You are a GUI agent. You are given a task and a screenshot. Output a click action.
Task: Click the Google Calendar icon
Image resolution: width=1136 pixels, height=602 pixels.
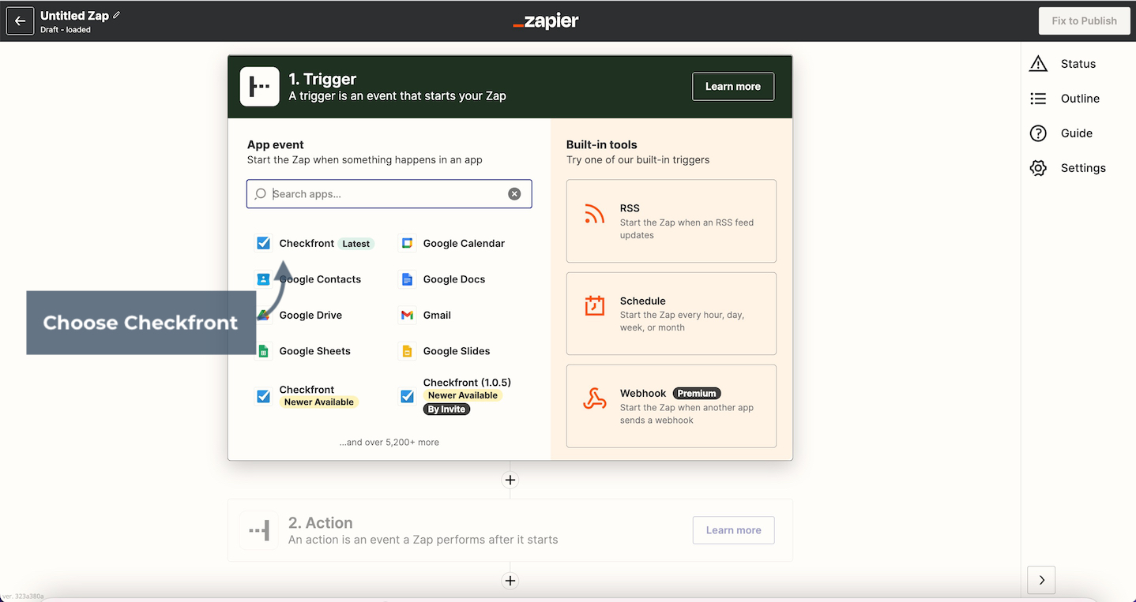pos(407,243)
